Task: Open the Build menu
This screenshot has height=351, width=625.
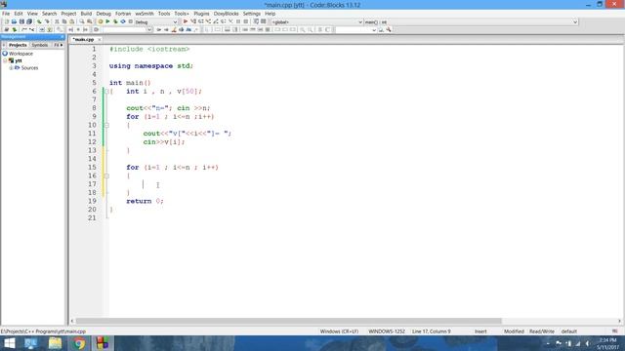Action: (x=86, y=14)
